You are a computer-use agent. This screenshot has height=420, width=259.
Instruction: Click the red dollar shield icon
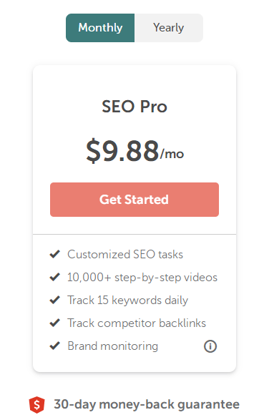click(36, 405)
